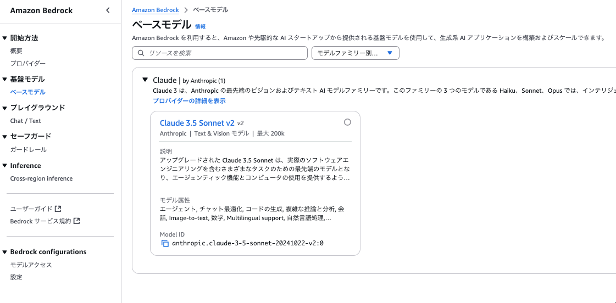Open Chat / Text playground

coord(25,121)
